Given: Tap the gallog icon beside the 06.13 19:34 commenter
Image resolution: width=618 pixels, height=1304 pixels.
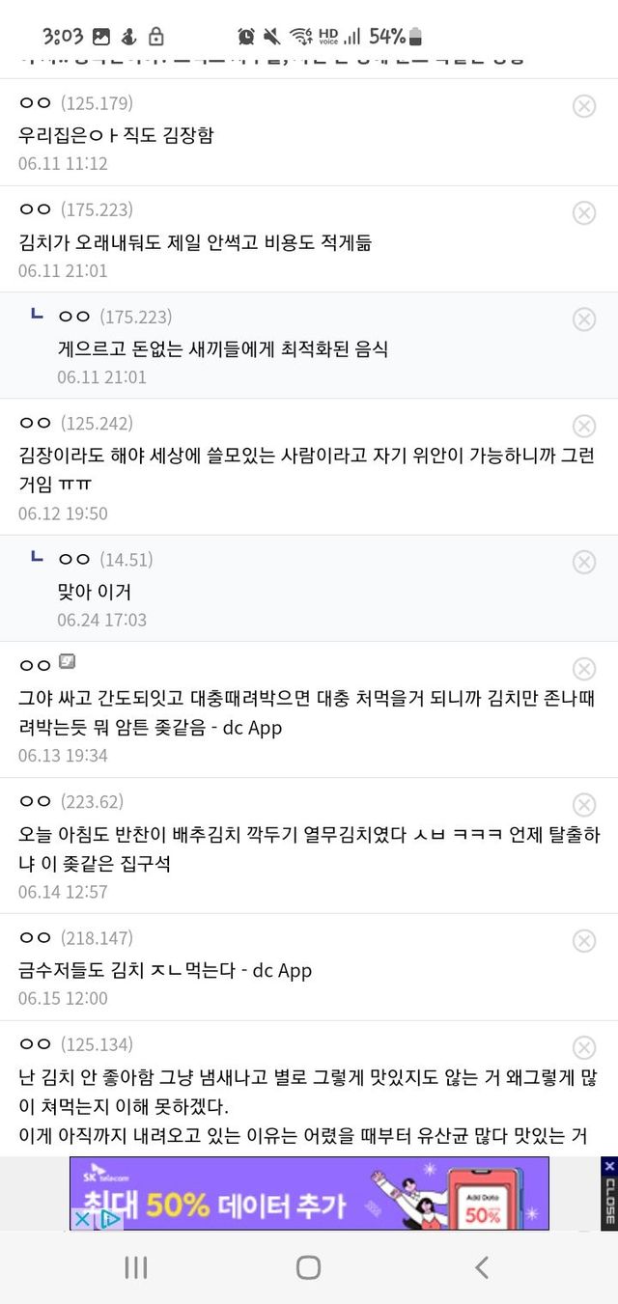Looking at the screenshot, I should point(67,662).
